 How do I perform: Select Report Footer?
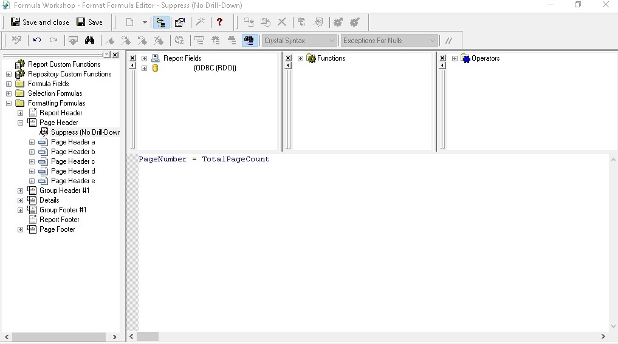pos(59,220)
